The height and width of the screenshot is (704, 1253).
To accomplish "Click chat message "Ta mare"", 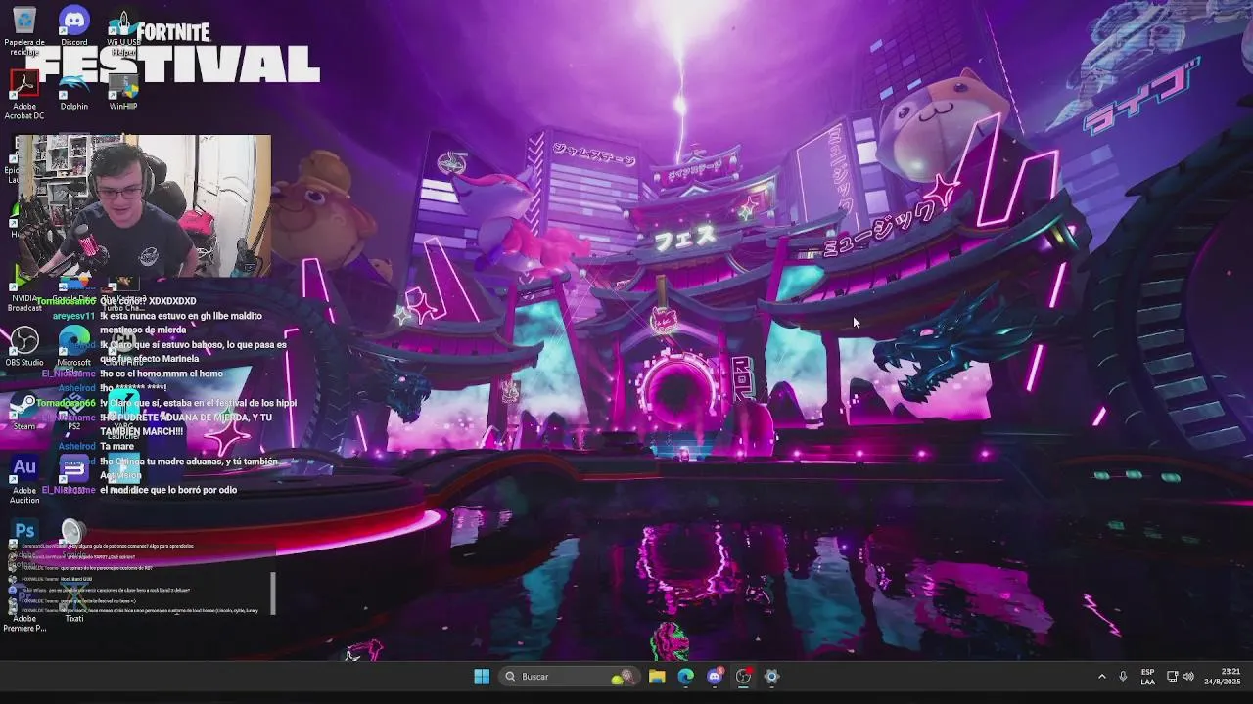I will pyautogui.click(x=116, y=446).
